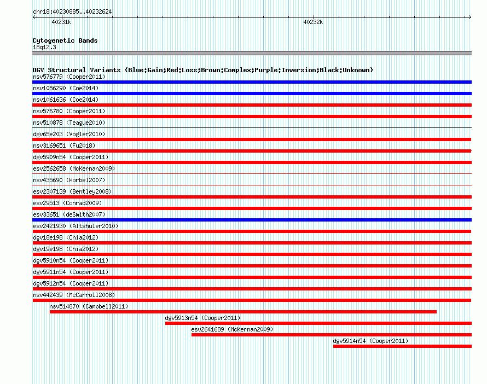Open variant nsv510878 (Teague2010) label

(69, 123)
